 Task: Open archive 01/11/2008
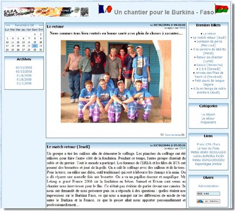point(24,67)
